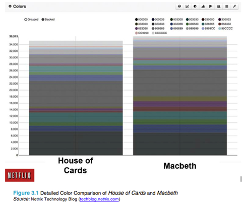Toggle the 666699 legend series
242x205 pixels.
[176, 29]
